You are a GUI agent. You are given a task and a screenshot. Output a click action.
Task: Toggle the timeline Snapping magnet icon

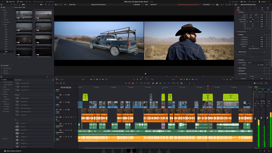(153, 83)
